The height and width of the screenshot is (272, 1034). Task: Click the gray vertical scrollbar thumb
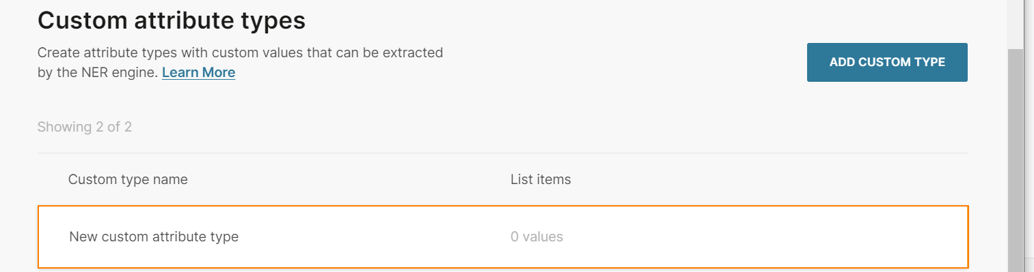click(x=1016, y=160)
